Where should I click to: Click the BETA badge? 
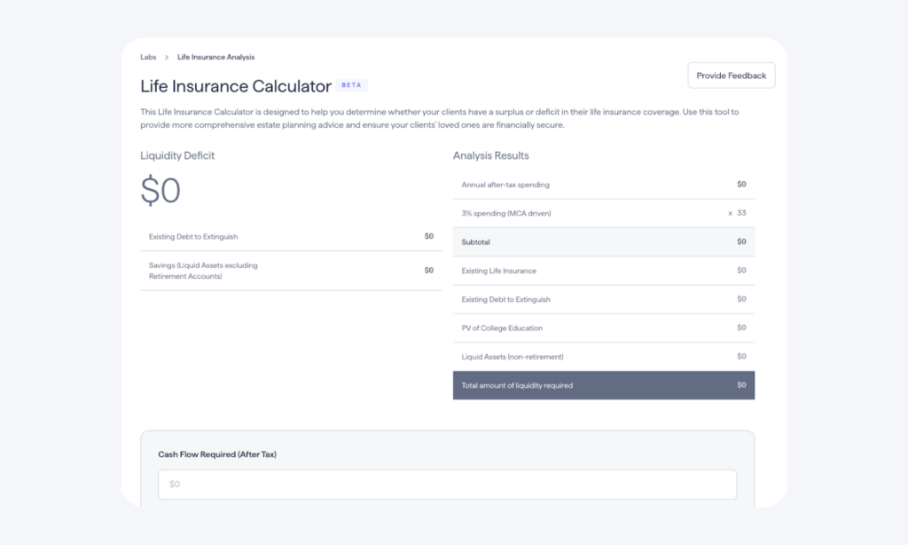351,85
